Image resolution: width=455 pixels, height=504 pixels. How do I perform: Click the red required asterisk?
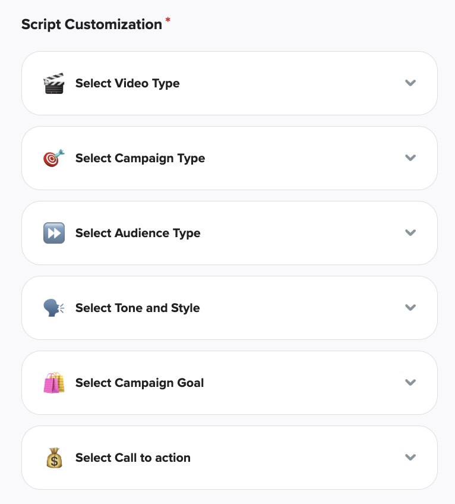click(x=168, y=21)
